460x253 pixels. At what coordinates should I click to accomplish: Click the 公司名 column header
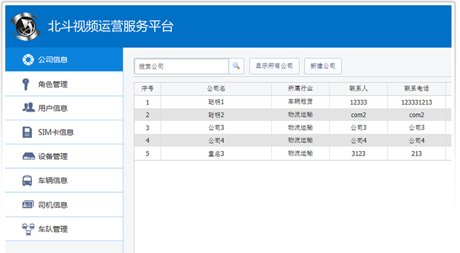[216, 88]
